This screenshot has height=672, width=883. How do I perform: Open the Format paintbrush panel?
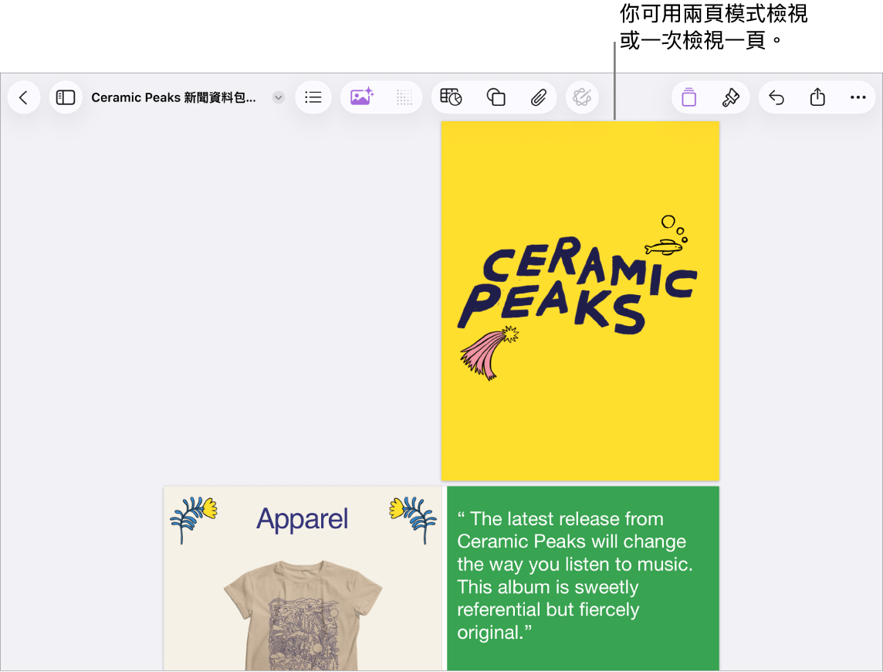coord(730,97)
